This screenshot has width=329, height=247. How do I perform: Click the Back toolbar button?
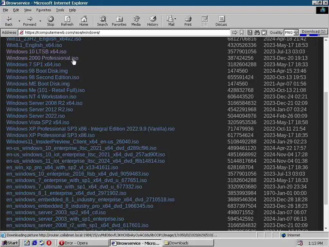[x=9, y=21]
